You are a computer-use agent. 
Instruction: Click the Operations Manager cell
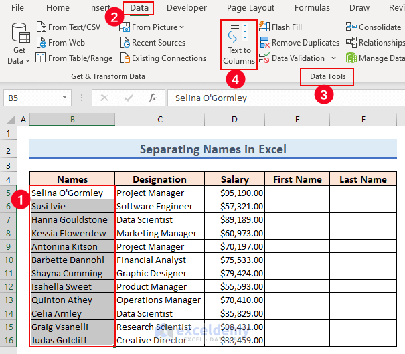[160, 300]
